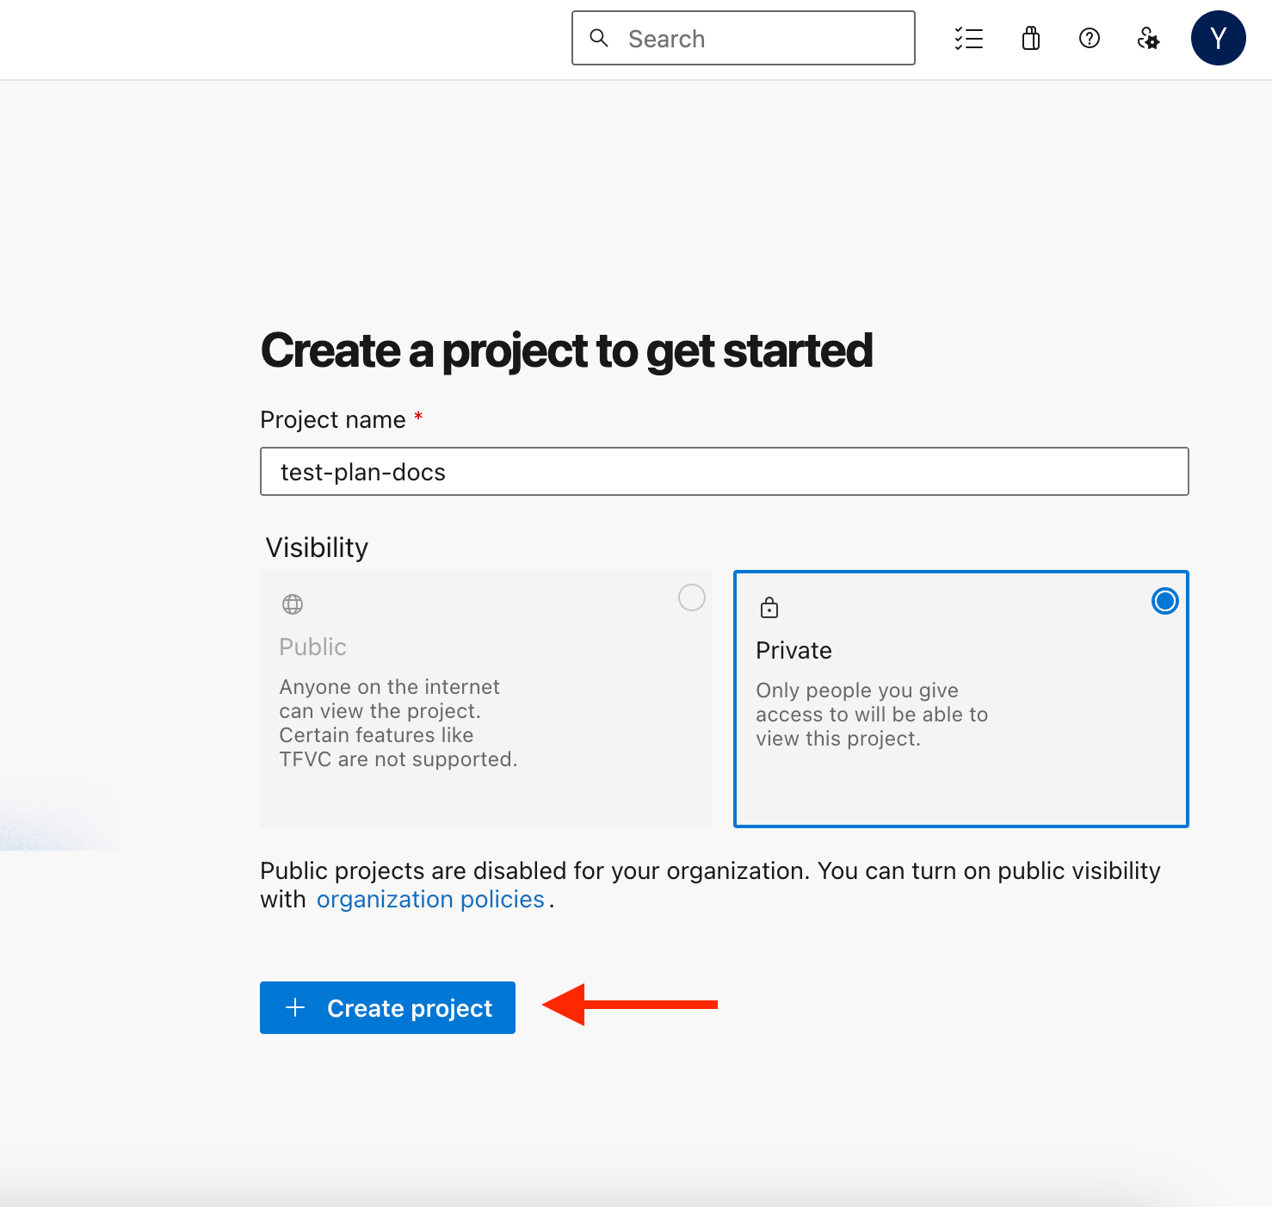The height and width of the screenshot is (1207, 1272).
Task: Click the Project name input field
Action: coord(724,472)
